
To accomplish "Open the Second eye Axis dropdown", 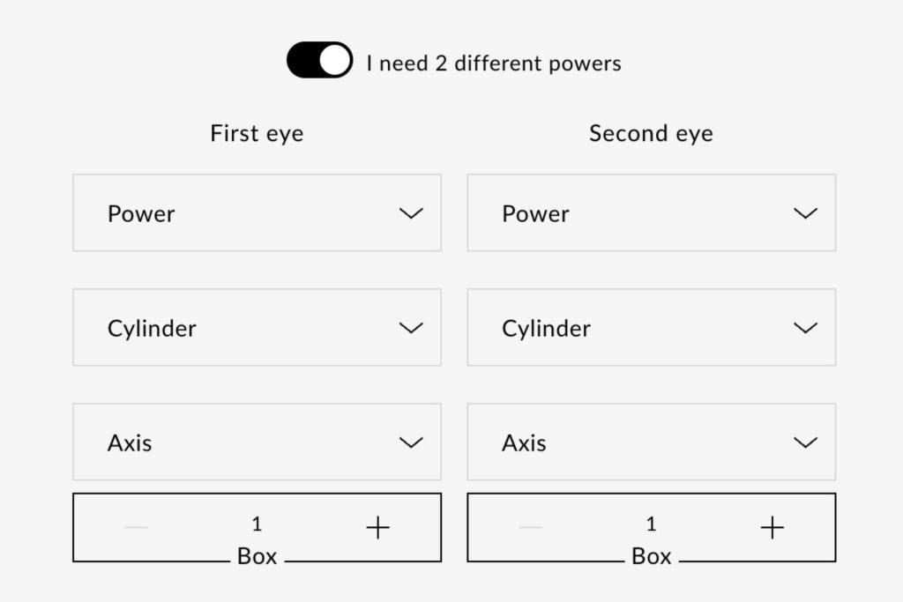I will tap(651, 442).
